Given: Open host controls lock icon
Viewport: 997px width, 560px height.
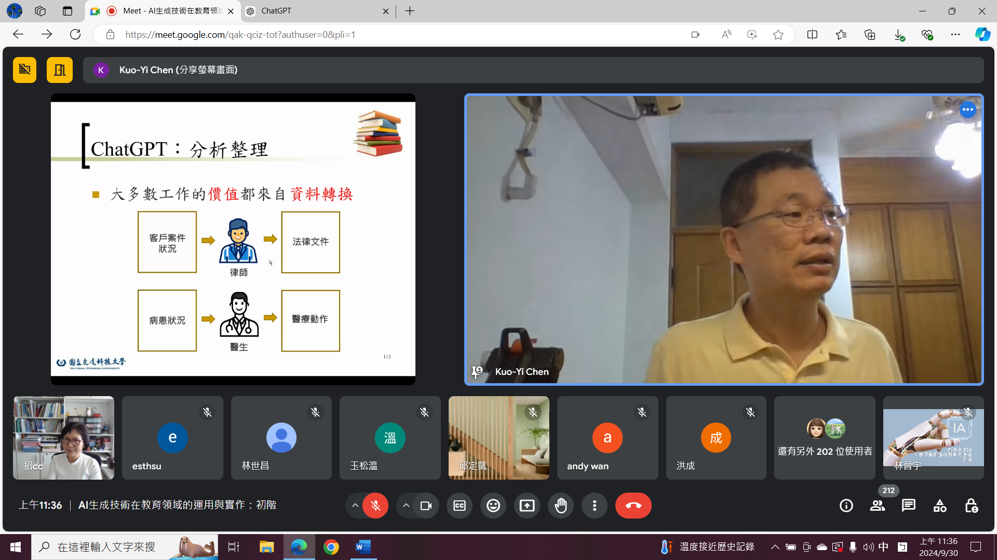Looking at the screenshot, I should (x=971, y=506).
